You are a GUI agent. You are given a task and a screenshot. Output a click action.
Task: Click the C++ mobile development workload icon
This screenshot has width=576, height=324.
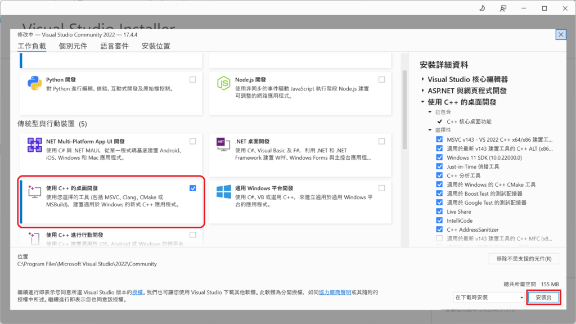click(33, 238)
